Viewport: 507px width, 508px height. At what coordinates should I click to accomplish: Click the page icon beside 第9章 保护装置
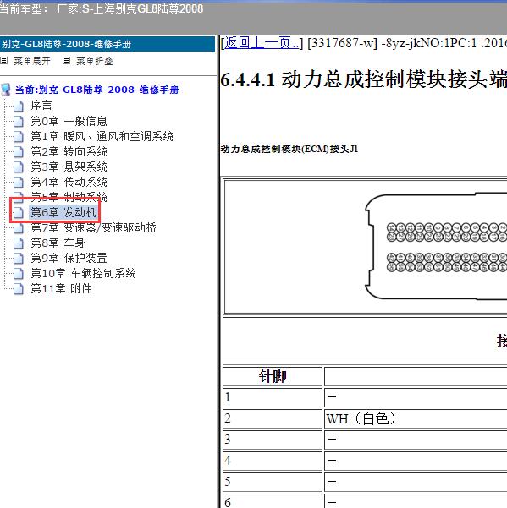[x=19, y=259]
